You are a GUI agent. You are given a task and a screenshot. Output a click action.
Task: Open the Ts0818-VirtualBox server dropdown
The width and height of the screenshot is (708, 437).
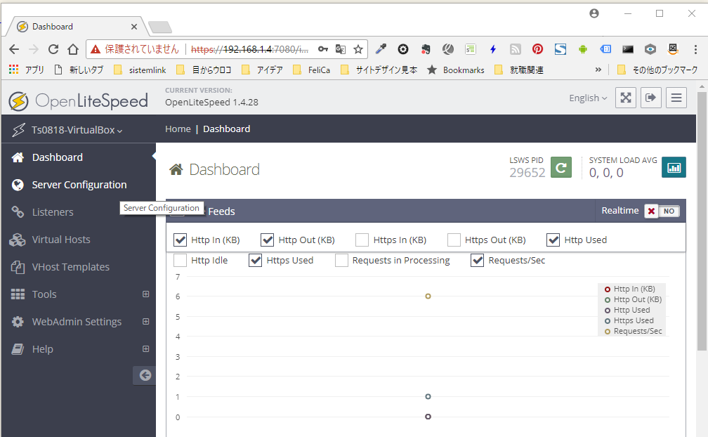tap(77, 130)
